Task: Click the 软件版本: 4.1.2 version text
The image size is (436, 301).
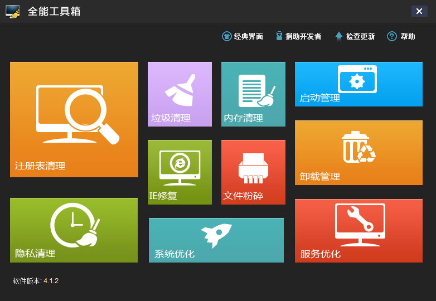Action: pos(36,281)
